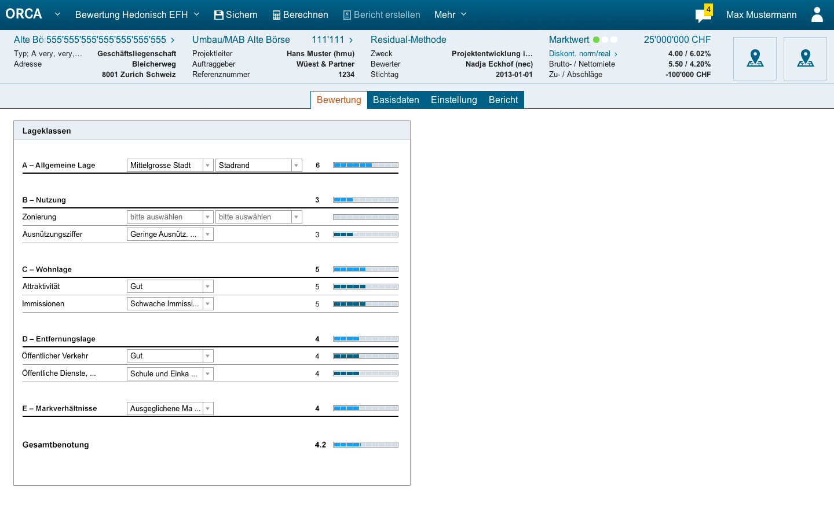Click the Berechnen calculator icon

[277, 15]
